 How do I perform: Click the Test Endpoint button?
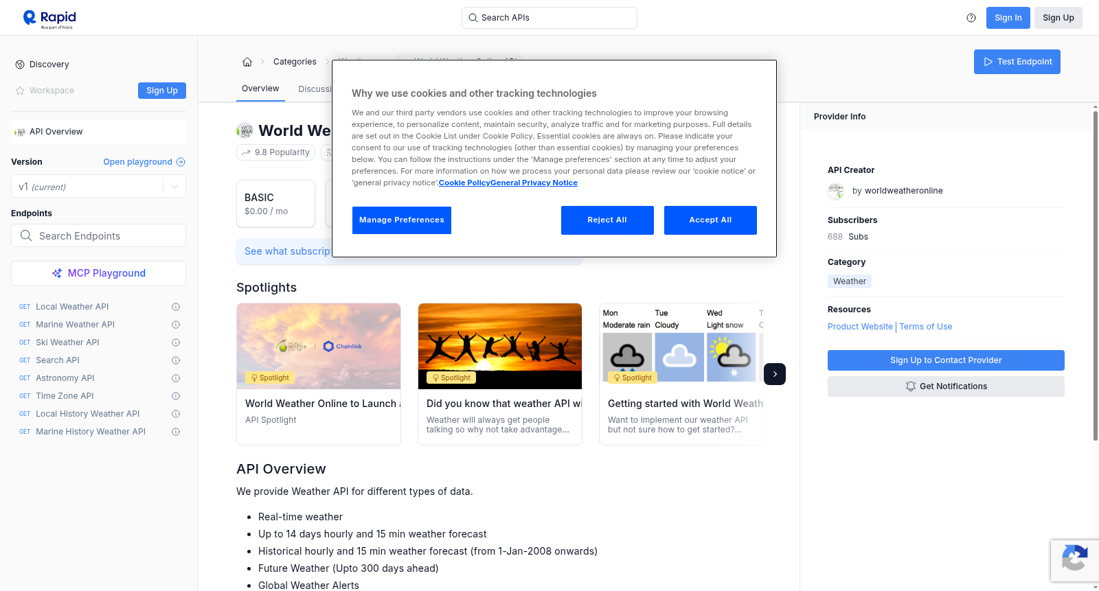coord(1017,62)
